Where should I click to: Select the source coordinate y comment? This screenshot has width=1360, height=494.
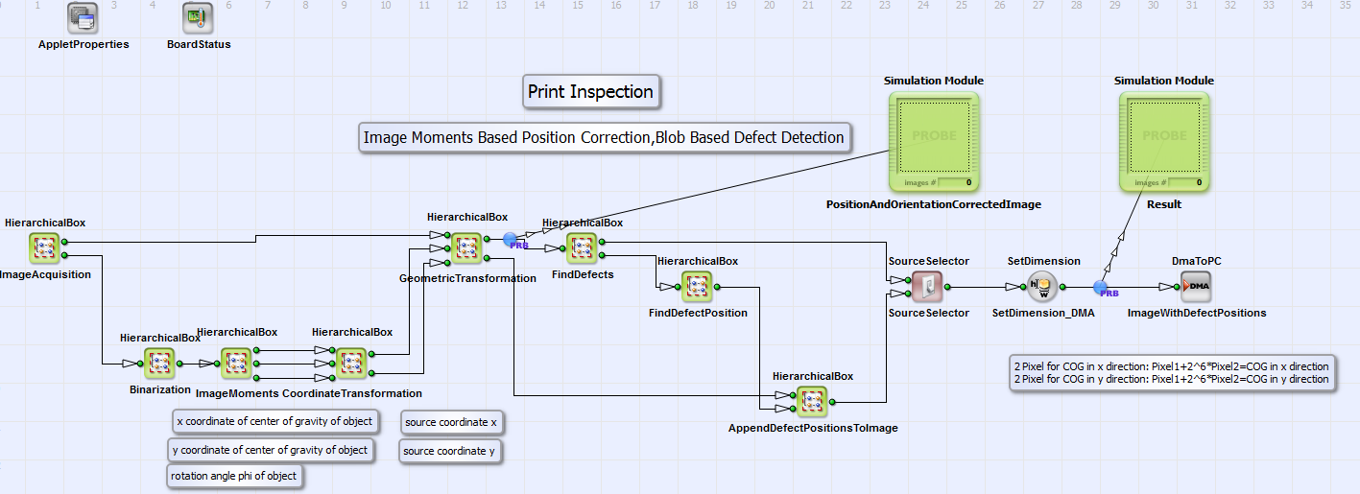pos(450,451)
